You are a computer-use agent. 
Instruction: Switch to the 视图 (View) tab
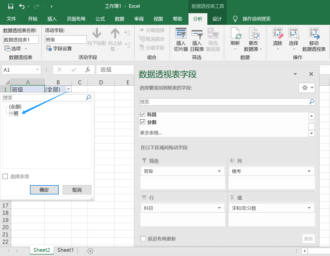158,19
